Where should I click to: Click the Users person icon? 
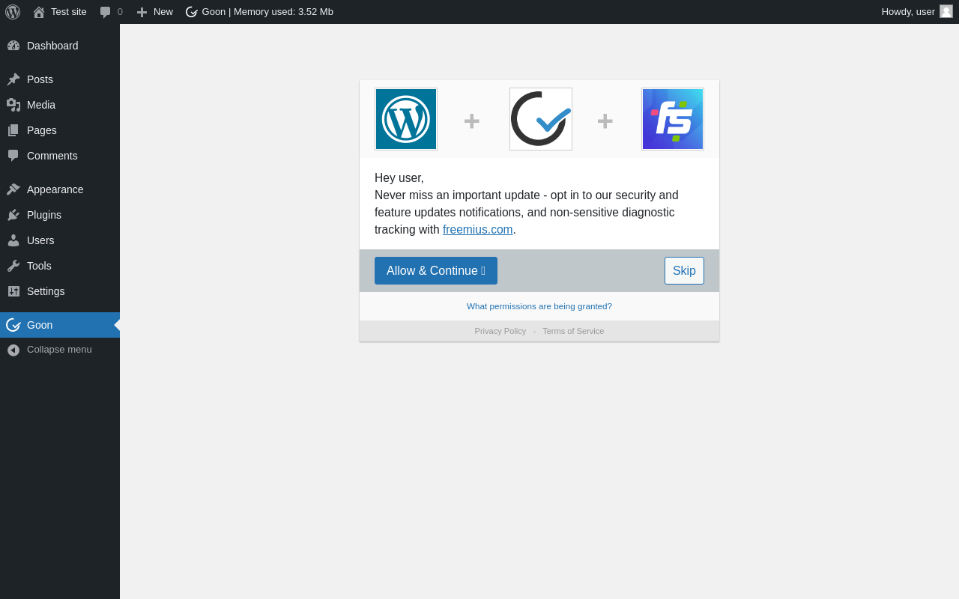pyautogui.click(x=13, y=240)
